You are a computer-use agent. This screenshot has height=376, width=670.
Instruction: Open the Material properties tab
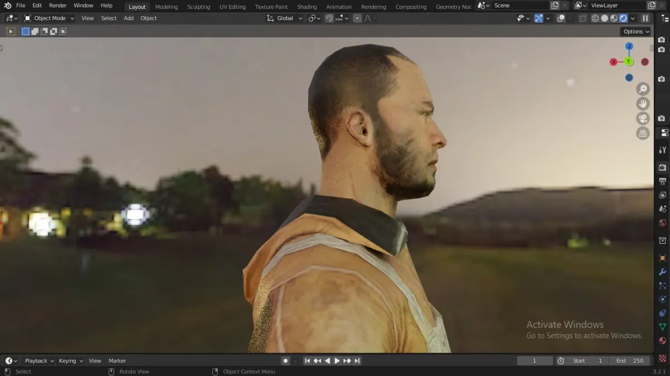[x=663, y=341]
